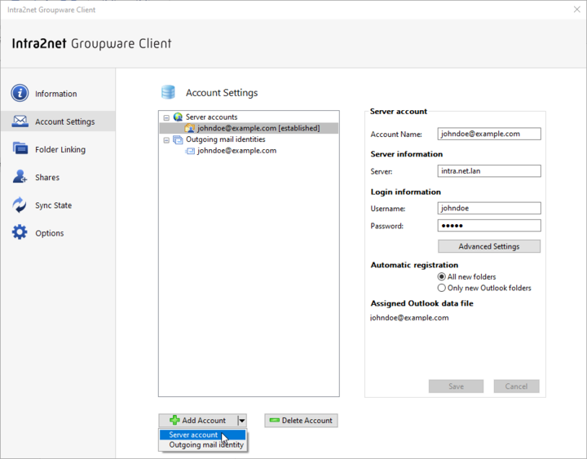
Task: Collapse the Outgoing mail identities node
Action: pos(166,140)
